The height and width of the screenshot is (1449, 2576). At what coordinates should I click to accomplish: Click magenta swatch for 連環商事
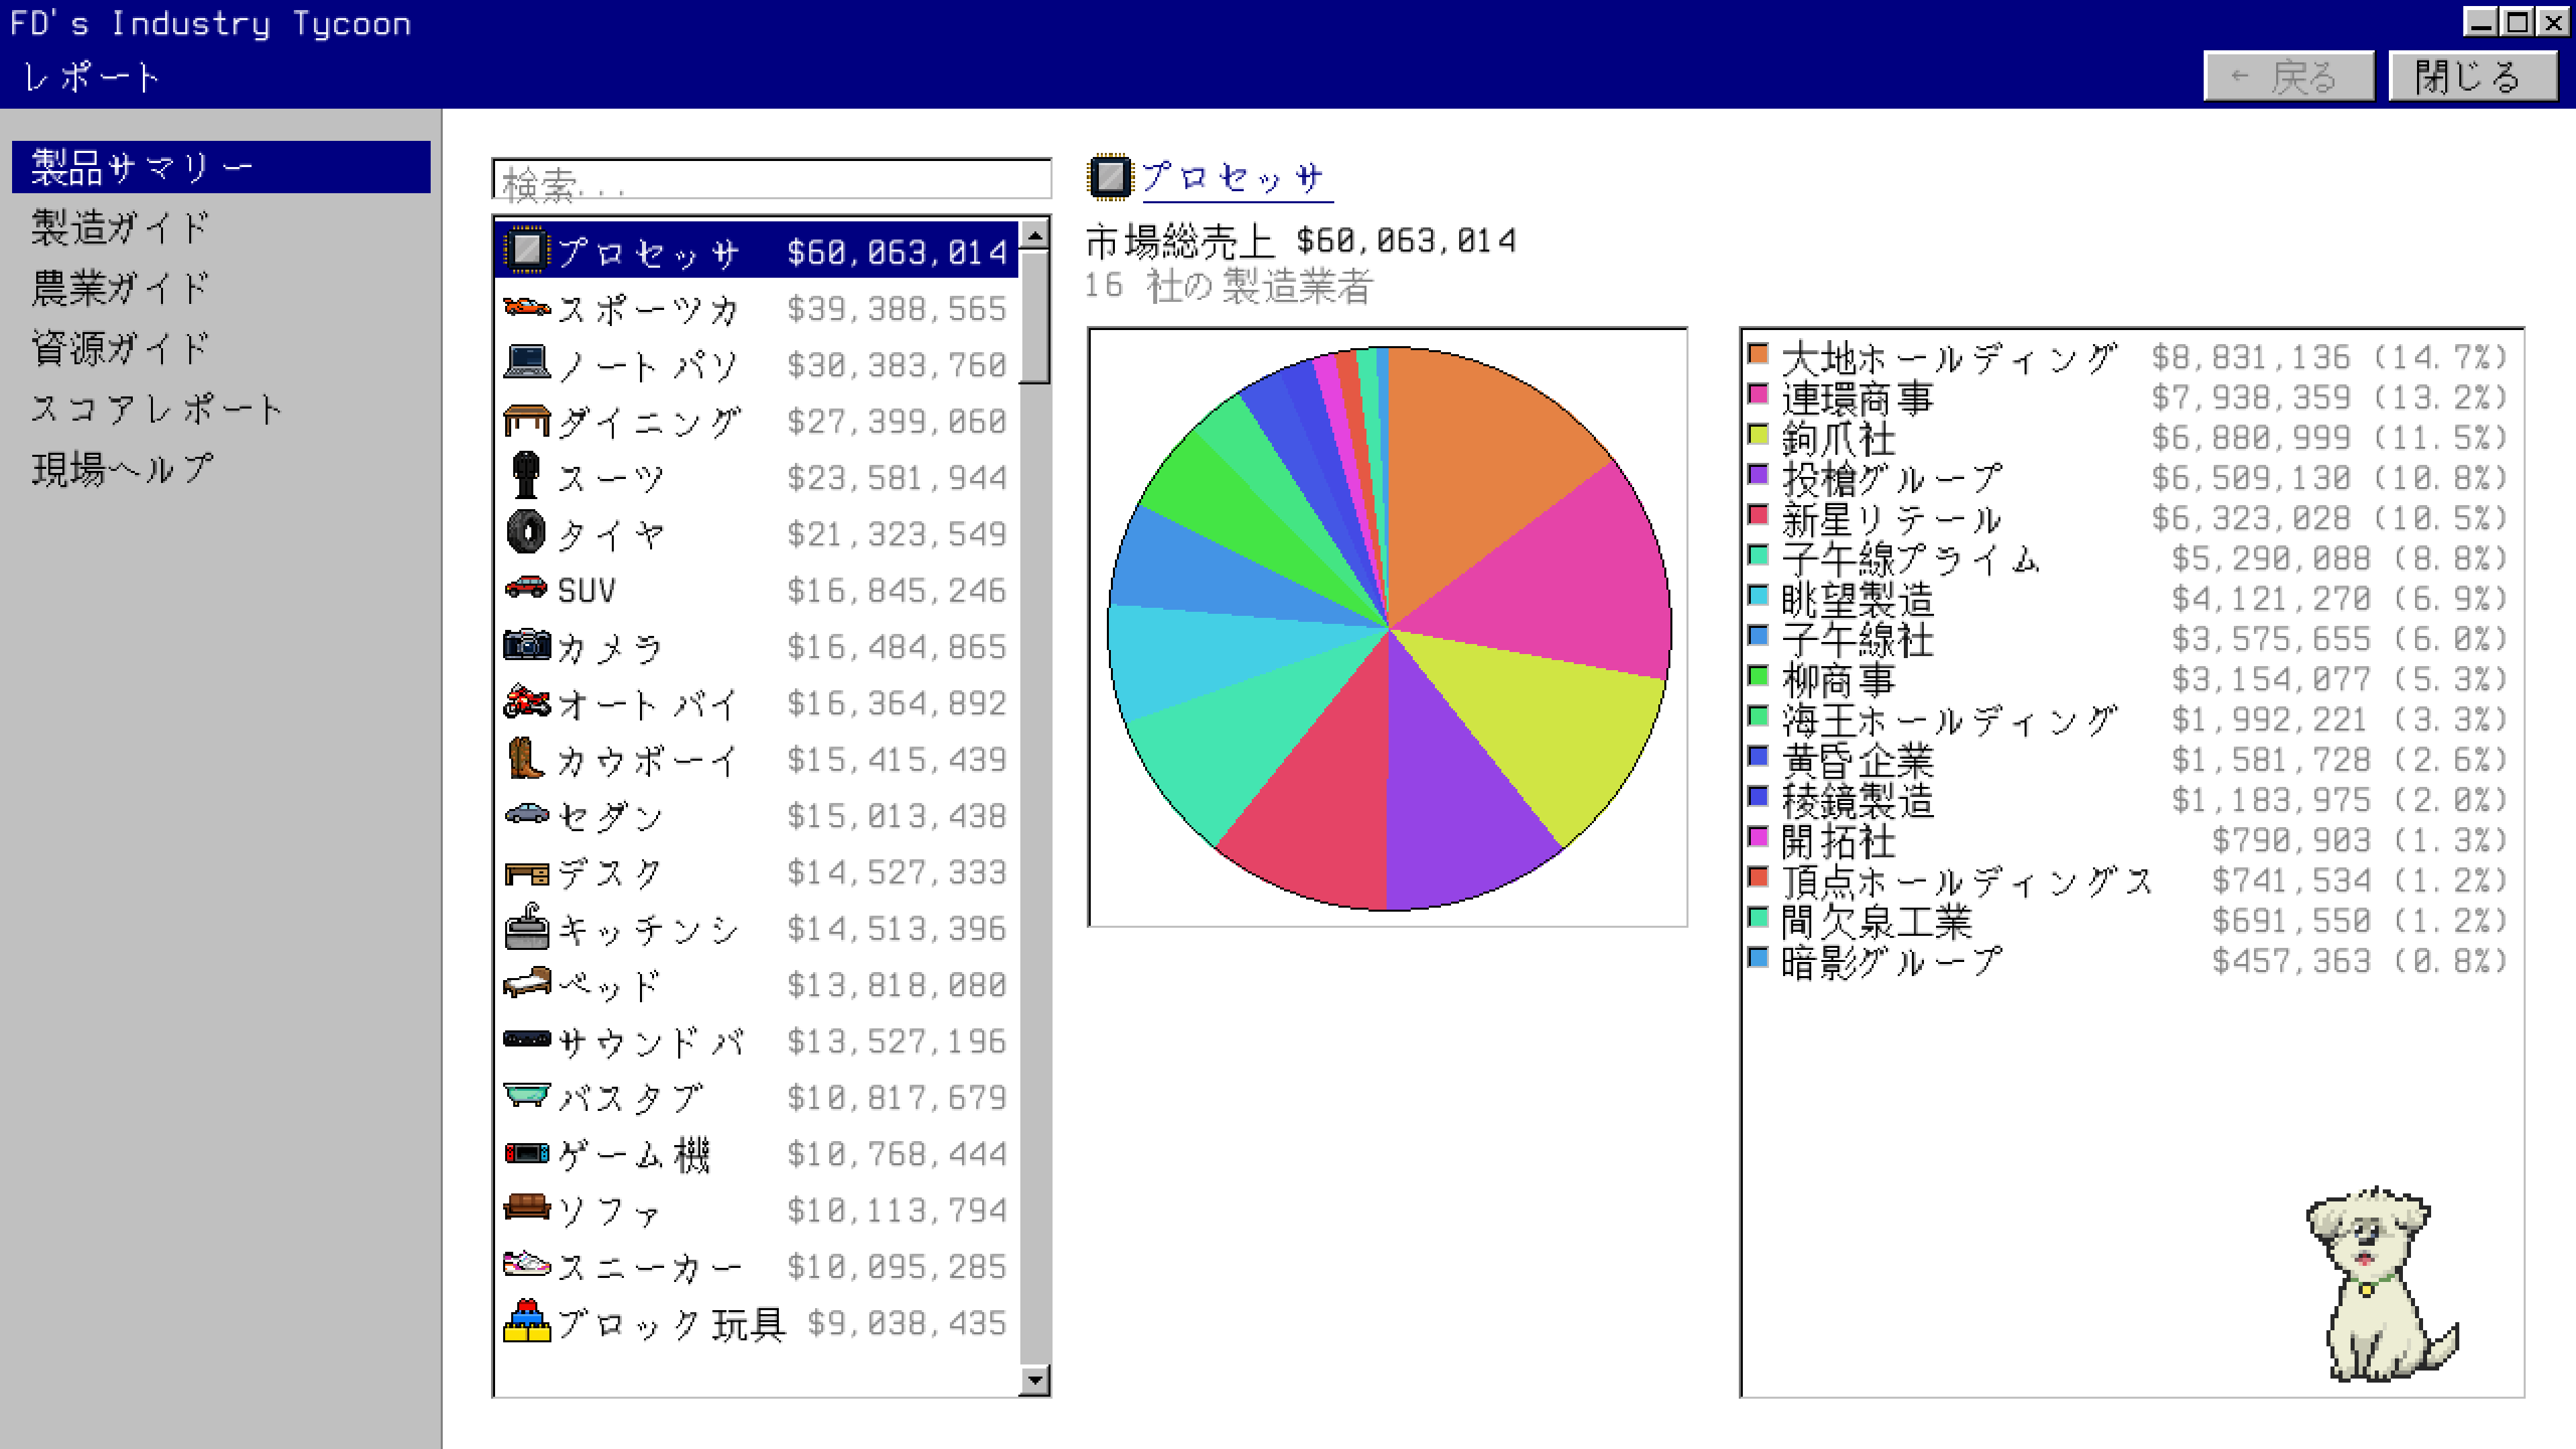click(1758, 393)
